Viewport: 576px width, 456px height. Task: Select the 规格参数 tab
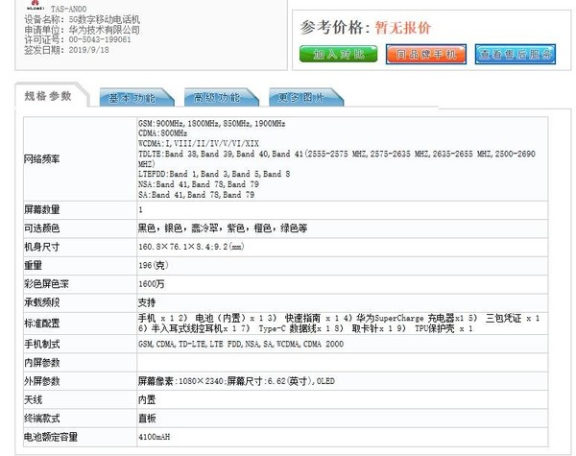[48, 96]
